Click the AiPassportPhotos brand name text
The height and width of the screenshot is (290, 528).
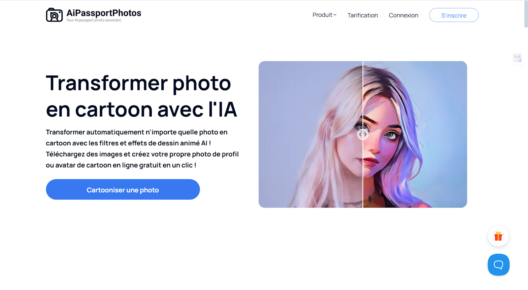104,13
